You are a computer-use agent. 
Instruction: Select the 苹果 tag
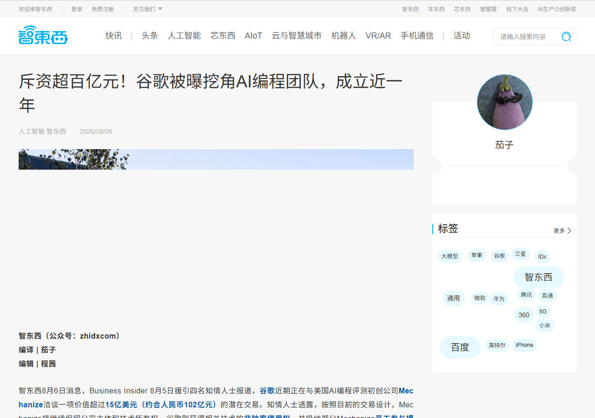click(476, 255)
